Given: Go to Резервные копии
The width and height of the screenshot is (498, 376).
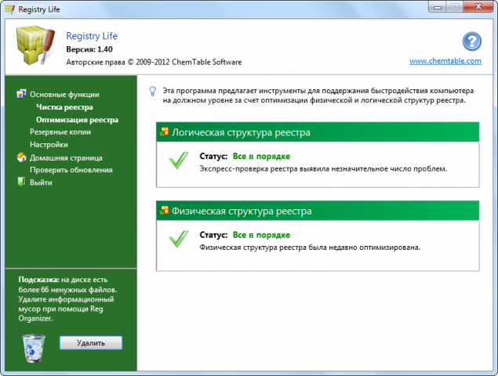Looking at the screenshot, I should coord(60,132).
